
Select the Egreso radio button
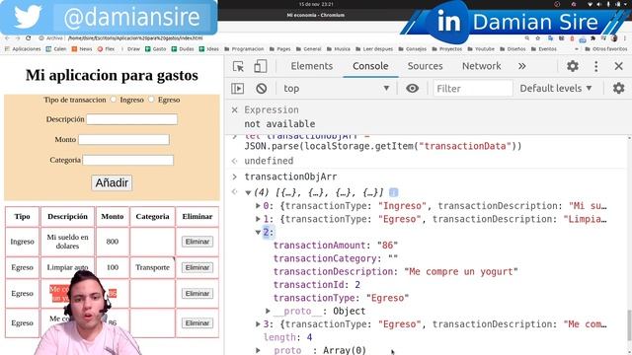tap(151, 99)
